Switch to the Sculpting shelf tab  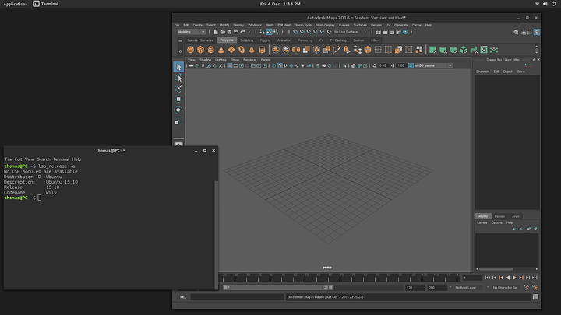tap(246, 40)
